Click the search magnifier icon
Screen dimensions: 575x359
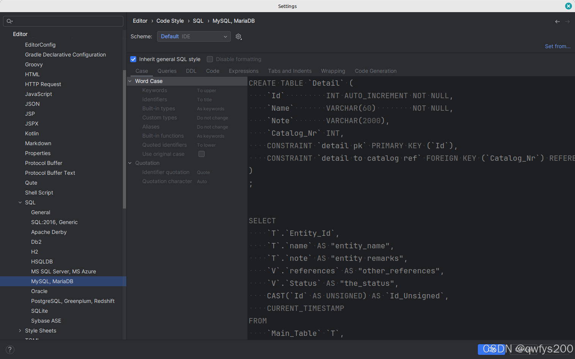point(9,21)
